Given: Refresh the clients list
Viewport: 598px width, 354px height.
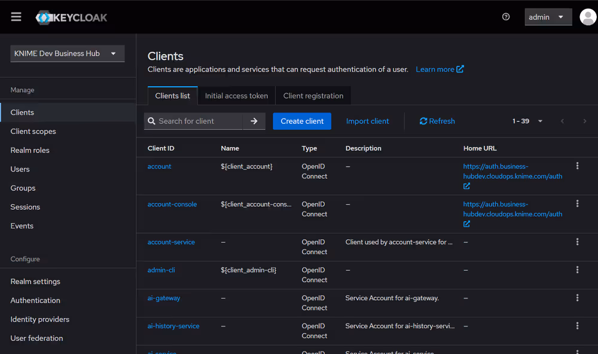Looking at the screenshot, I should tap(437, 121).
